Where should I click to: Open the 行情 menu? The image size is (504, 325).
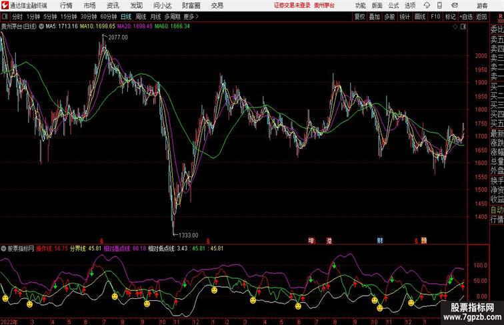click(x=66, y=5)
